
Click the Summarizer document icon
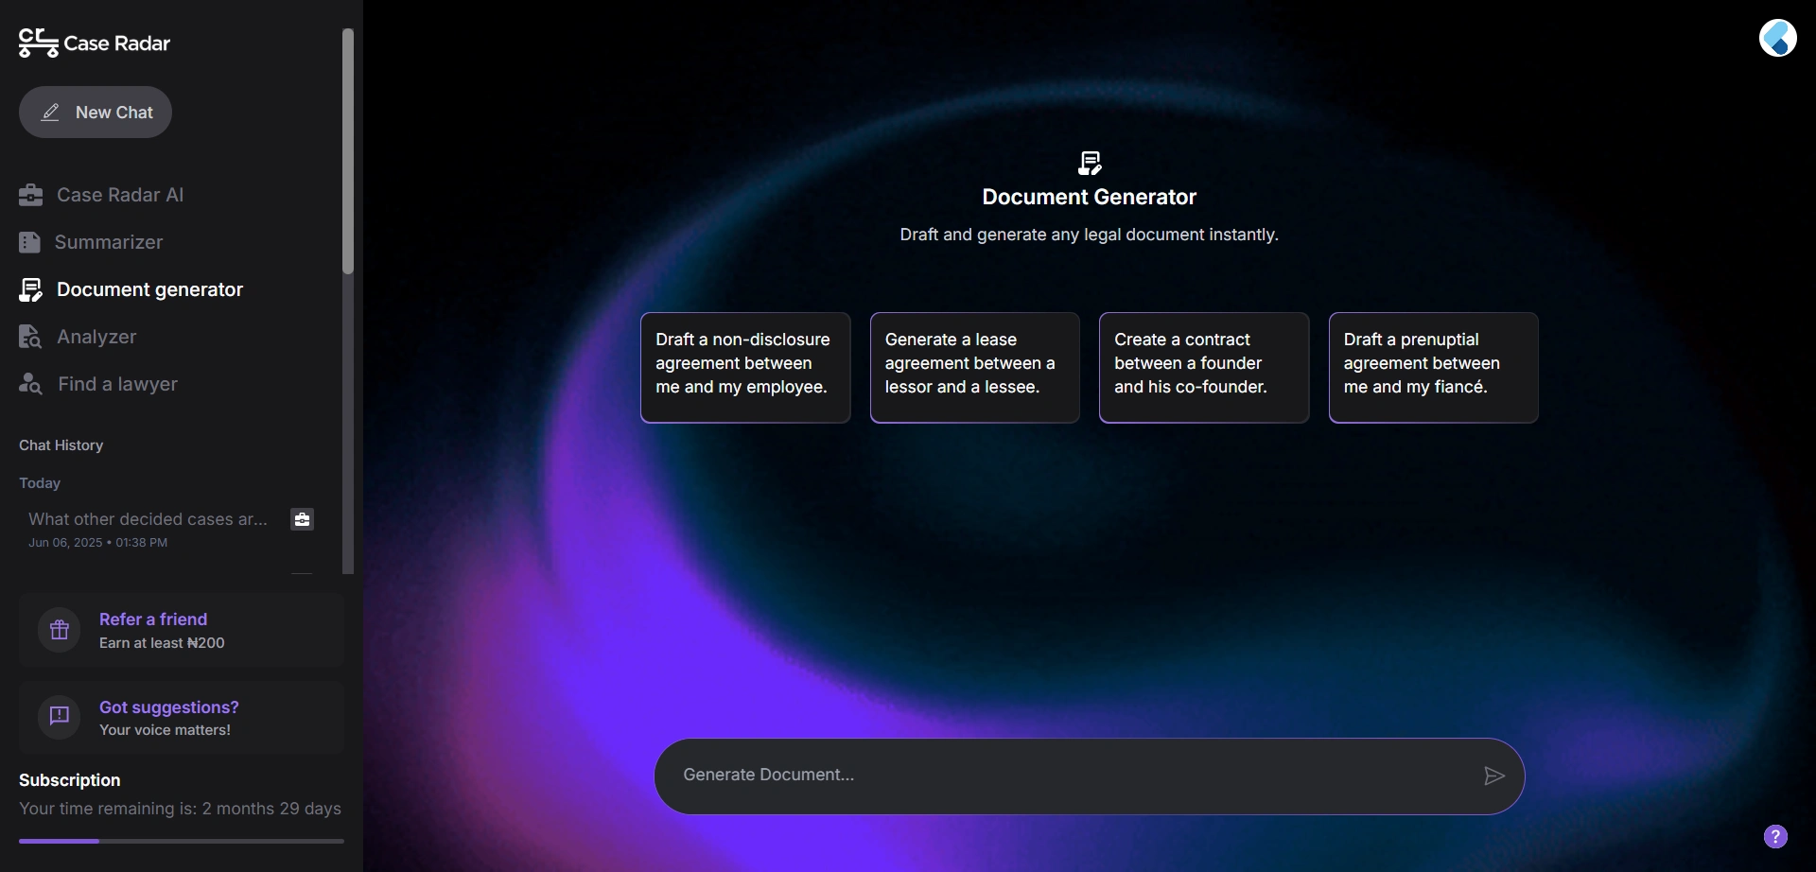point(29,242)
